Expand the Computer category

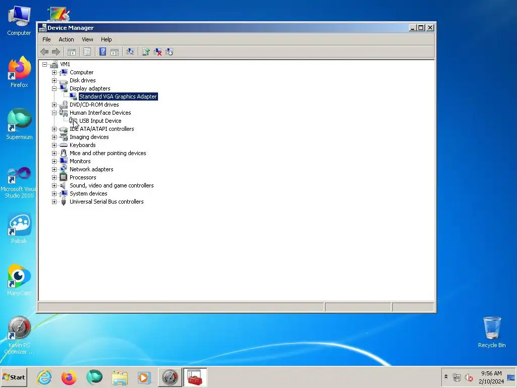pyautogui.click(x=54, y=72)
